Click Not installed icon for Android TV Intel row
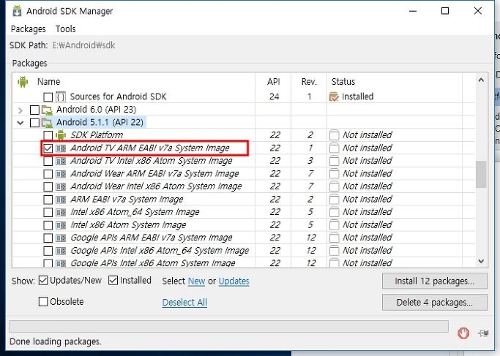This screenshot has height=356, width=500. click(334, 161)
